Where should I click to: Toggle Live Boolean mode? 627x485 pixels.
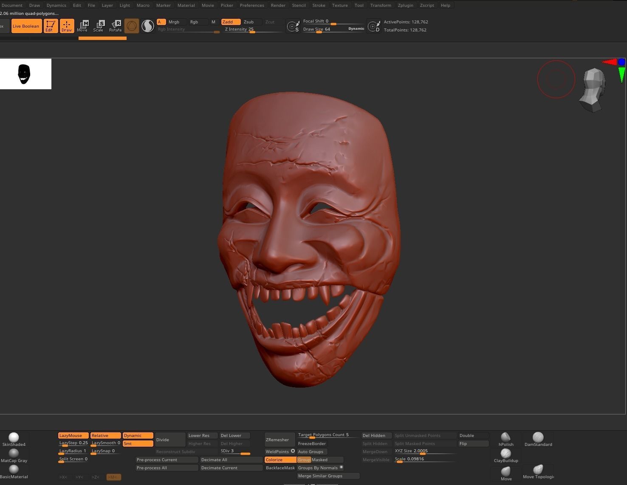tap(26, 26)
